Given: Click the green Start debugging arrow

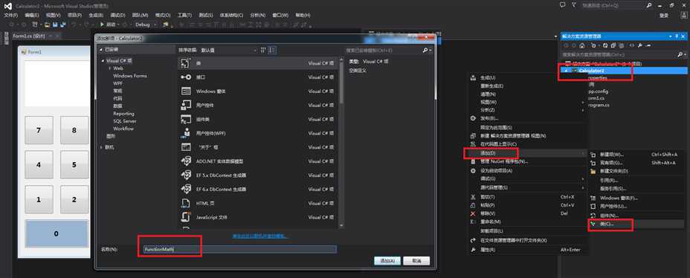Looking at the screenshot, I should (x=103, y=25).
